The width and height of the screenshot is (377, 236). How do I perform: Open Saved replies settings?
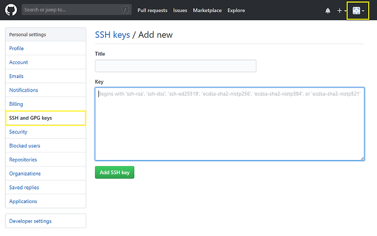(x=46, y=187)
